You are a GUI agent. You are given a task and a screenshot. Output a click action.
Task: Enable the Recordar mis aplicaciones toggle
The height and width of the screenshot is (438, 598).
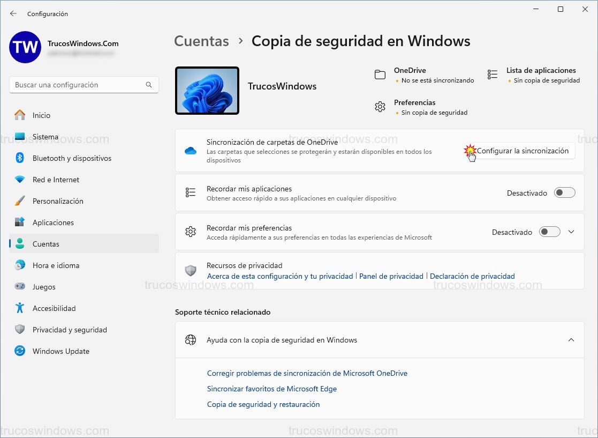(x=564, y=192)
